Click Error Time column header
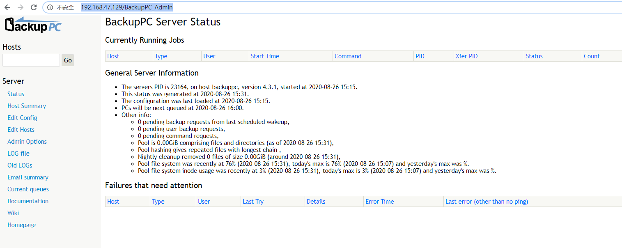This screenshot has width=622, height=248. coord(379,202)
